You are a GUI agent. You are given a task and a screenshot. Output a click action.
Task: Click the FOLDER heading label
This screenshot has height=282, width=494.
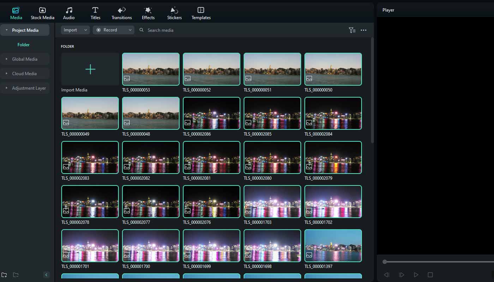67,47
